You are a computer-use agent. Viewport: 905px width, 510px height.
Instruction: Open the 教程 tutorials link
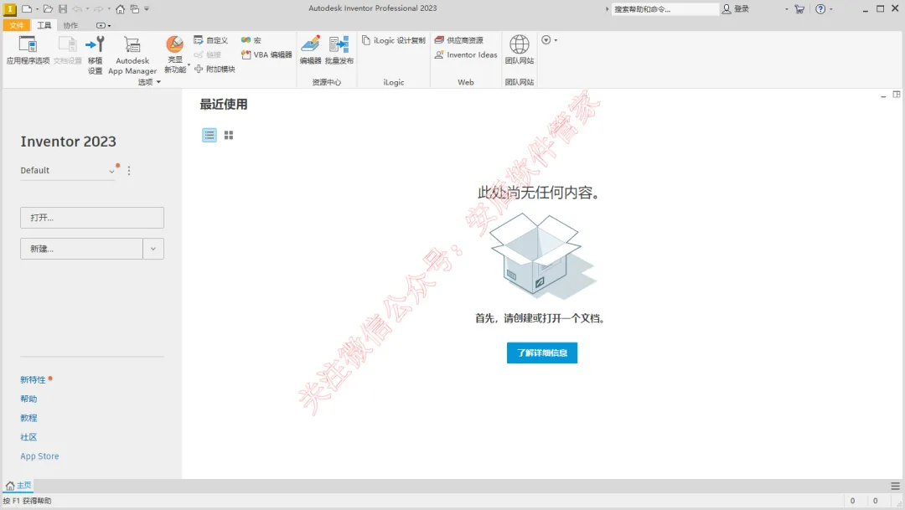(x=28, y=418)
